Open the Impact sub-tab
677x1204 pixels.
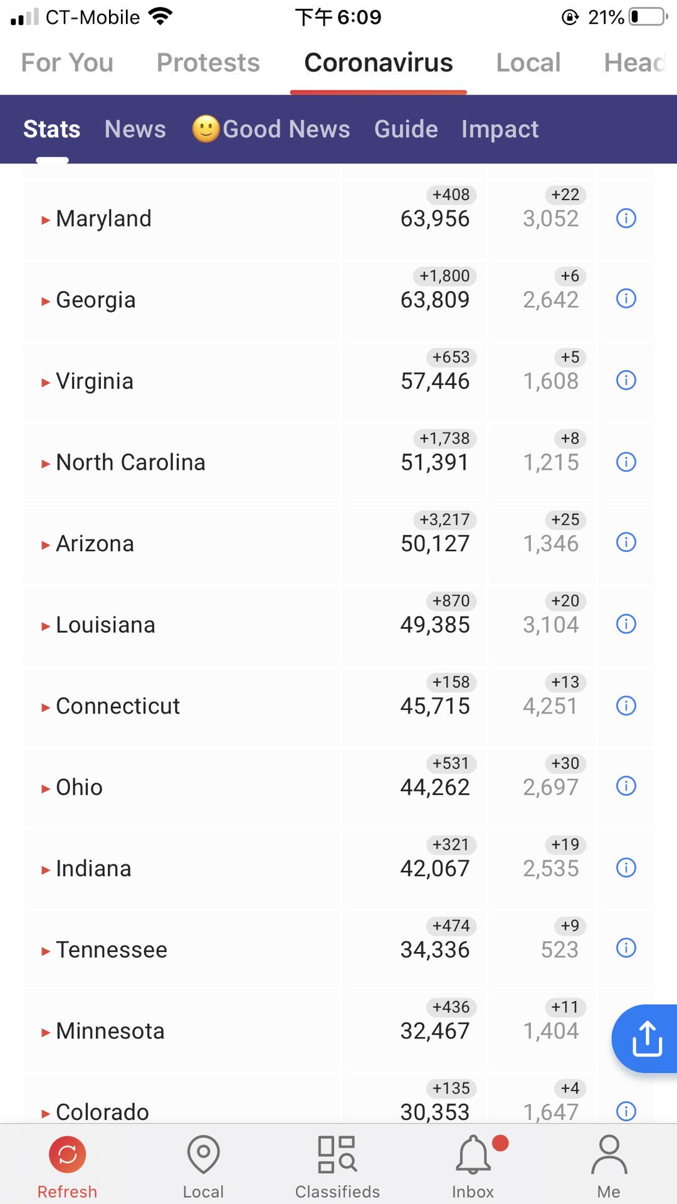click(x=500, y=129)
